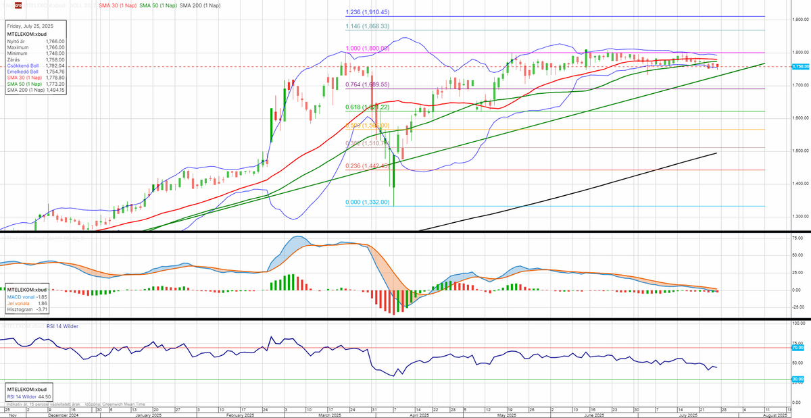Click the SMA 30 row showing 1,778.80
811x418 pixels.
coord(36,78)
